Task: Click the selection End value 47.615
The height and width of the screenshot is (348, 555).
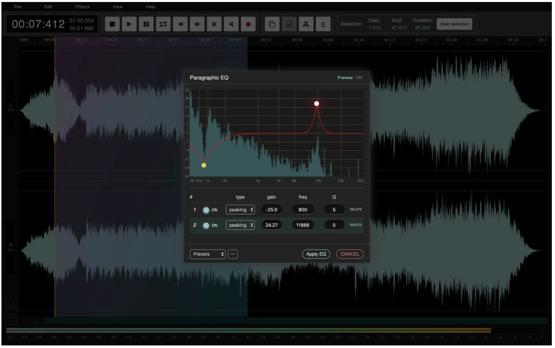Action: pos(399,28)
